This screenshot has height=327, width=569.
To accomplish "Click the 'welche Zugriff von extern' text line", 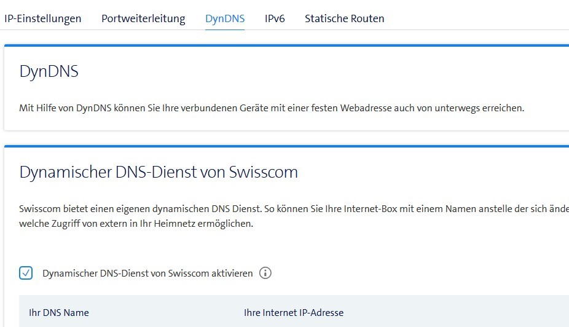I will pos(136,224).
